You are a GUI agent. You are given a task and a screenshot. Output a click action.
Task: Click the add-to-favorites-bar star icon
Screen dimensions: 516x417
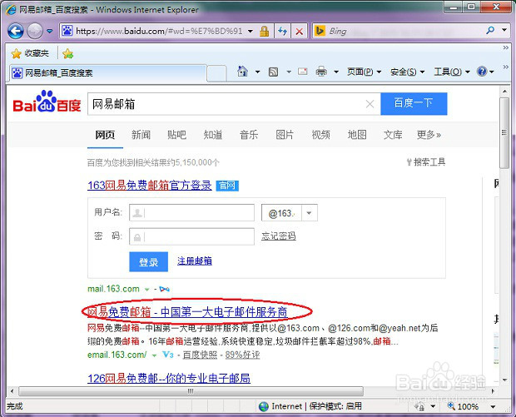[67, 53]
